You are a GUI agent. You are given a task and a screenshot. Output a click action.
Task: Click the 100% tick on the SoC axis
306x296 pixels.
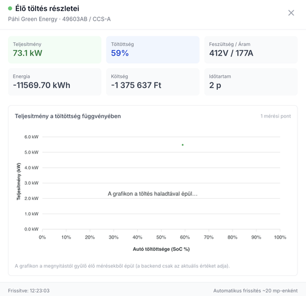280,237
